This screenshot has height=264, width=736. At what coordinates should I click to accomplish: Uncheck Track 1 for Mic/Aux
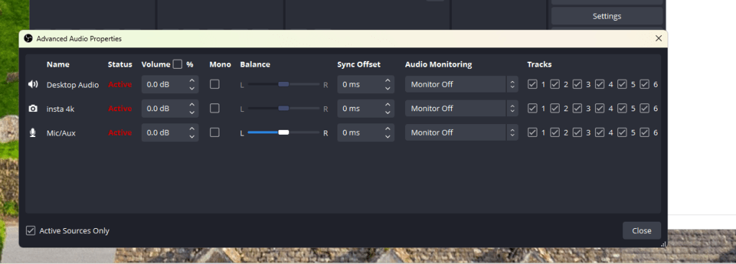coord(532,133)
